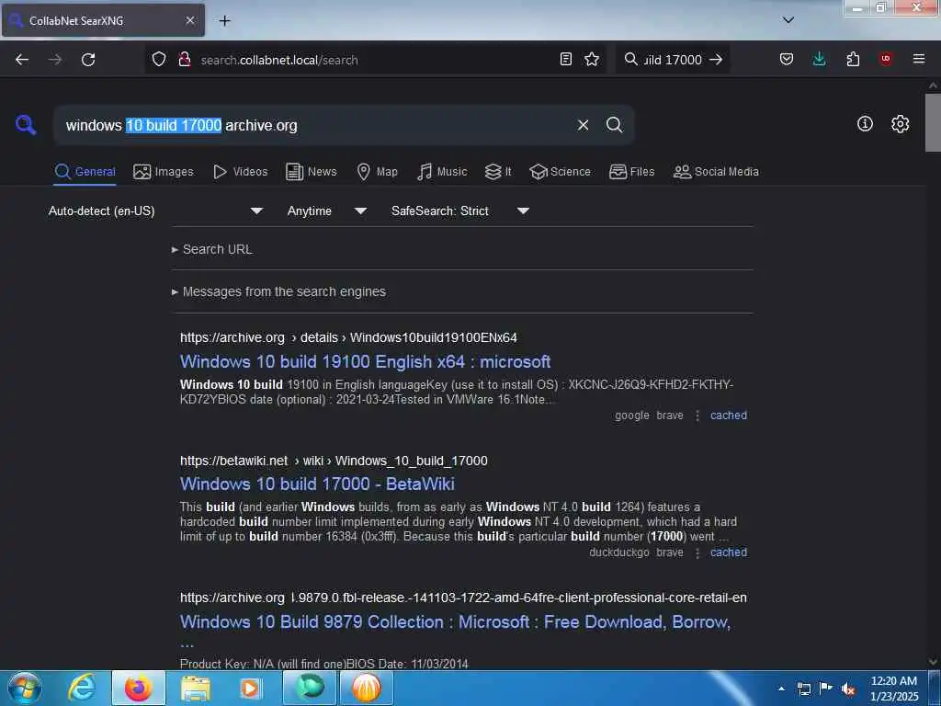Close the CollabNet SearXNG tab
Viewport: 941px width, 706px height.
tap(189, 20)
